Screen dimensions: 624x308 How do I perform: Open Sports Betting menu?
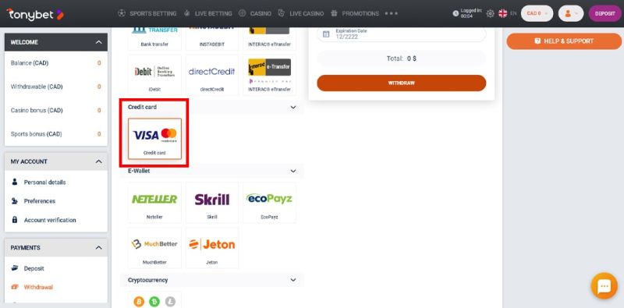tap(147, 13)
